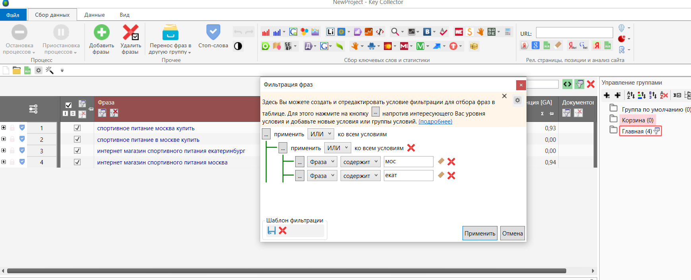Remove the 'екат' filter condition

pos(451,176)
